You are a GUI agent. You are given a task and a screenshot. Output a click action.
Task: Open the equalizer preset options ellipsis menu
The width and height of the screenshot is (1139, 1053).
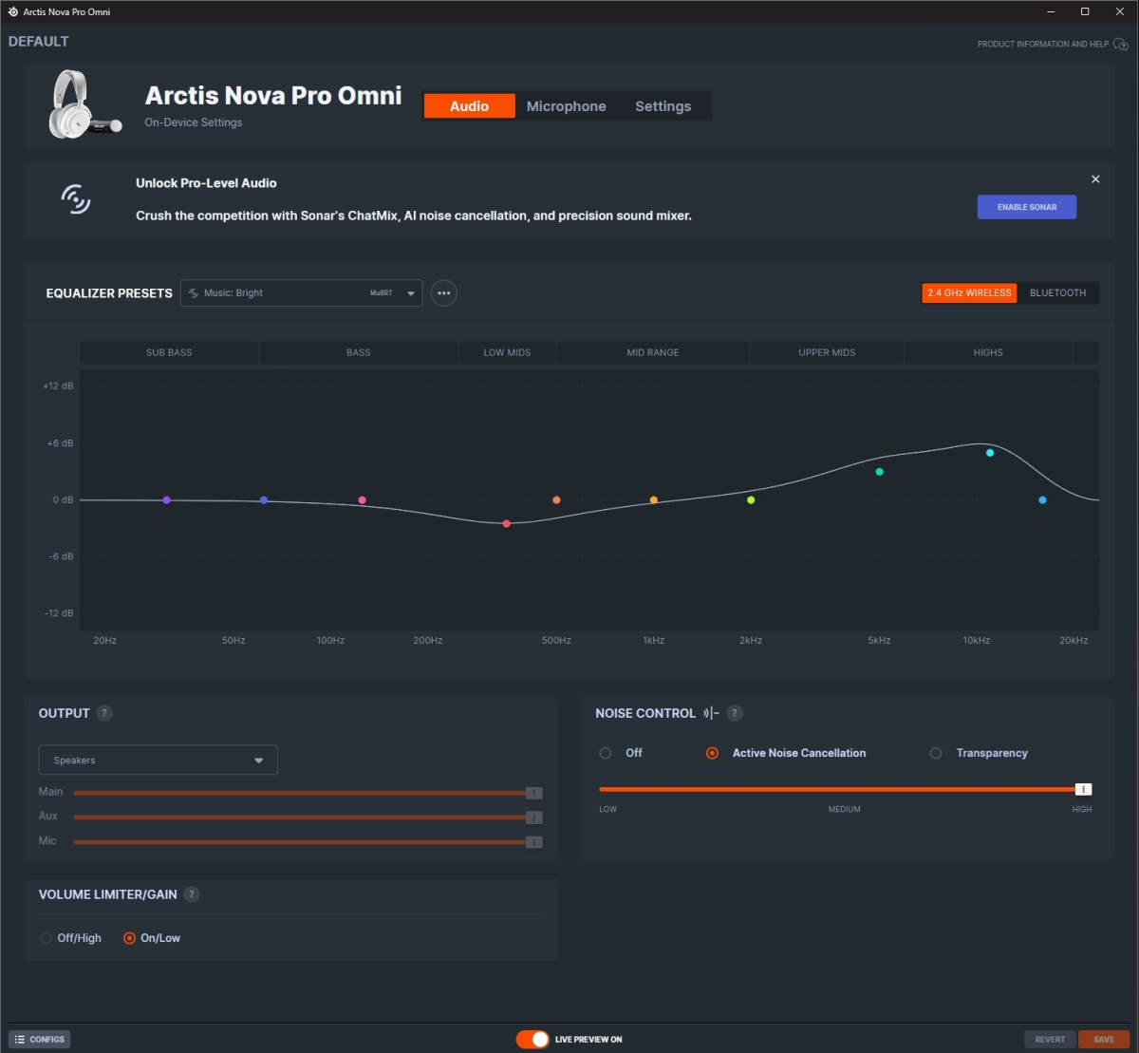point(443,293)
